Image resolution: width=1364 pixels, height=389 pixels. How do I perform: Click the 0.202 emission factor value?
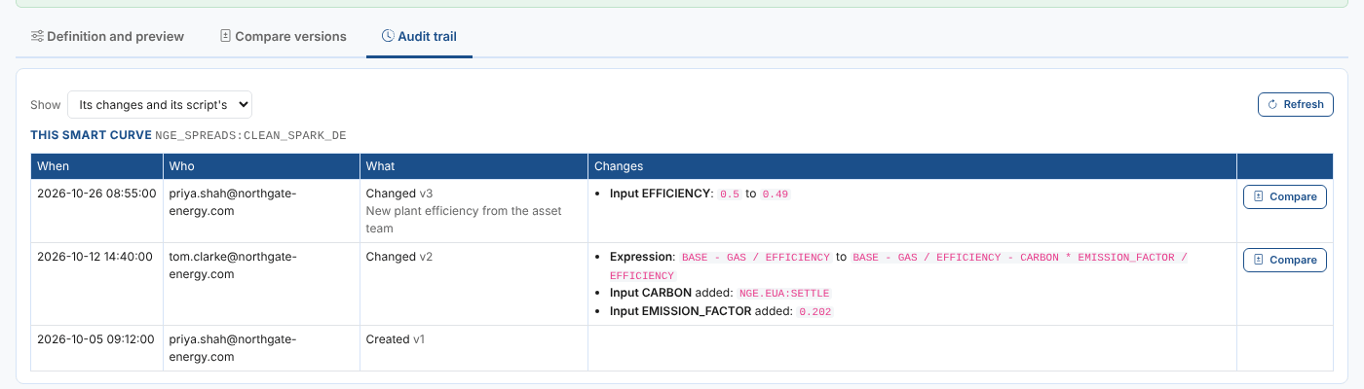pyautogui.click(x=815, y=311)
